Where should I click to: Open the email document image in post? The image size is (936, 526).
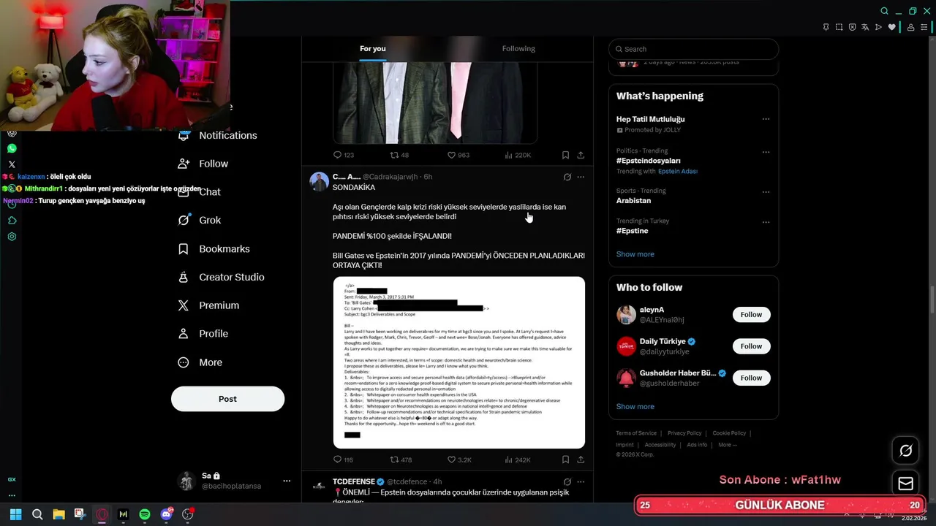[458, 362]
